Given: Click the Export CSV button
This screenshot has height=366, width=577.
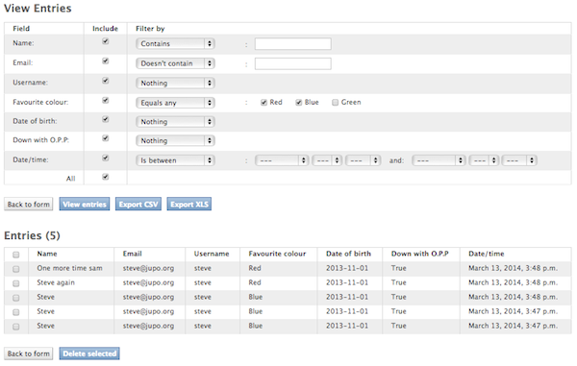Looking at the screenshot, I should tap(138, 205).
